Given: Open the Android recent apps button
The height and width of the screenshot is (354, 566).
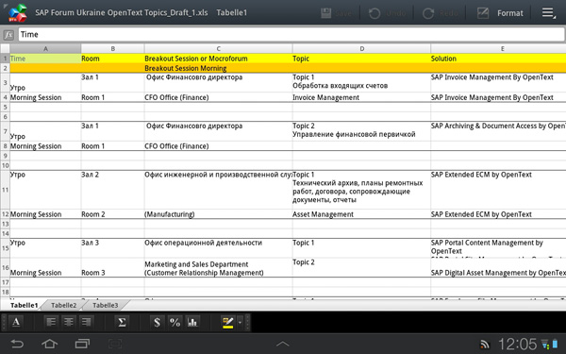Looking at the screenshot, I should click(x=82, y=344).
